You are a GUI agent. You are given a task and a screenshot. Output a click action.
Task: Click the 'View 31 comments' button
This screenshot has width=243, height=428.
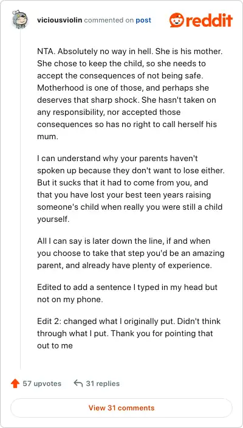tap(122, 408)
